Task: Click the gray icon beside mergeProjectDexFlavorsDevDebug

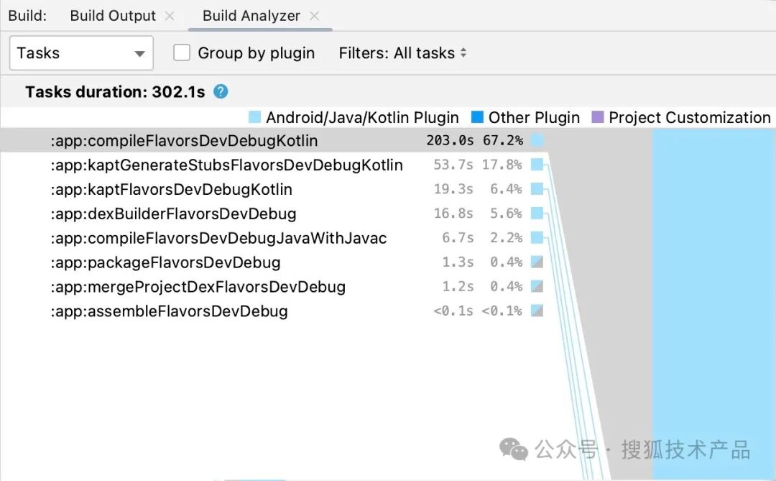Action: tap(537, 286)
